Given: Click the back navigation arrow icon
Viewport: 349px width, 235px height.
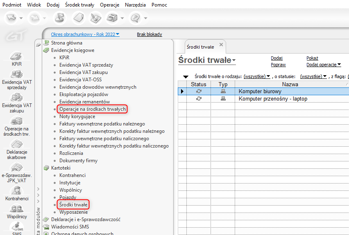Looking at the screenshot, I should [14, 18].
